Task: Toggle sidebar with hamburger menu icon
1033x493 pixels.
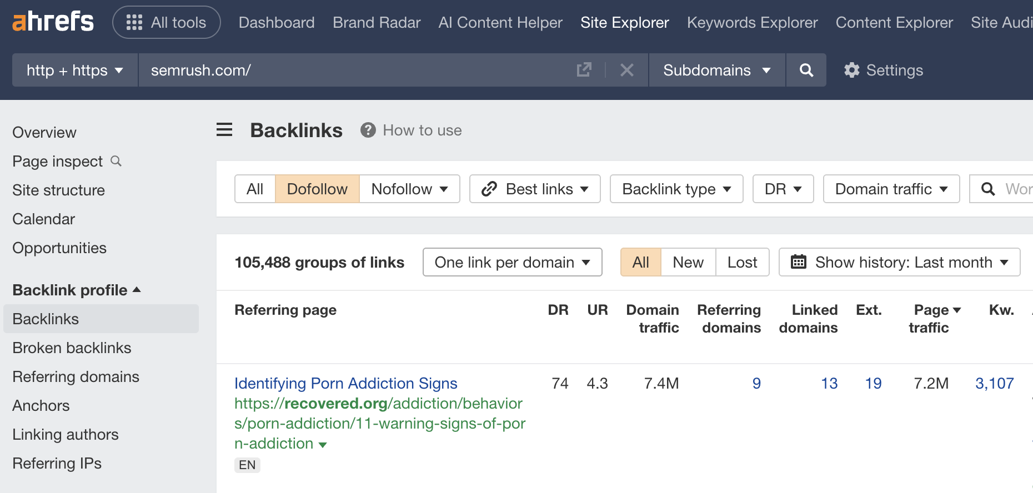Action: tap(224, 130)
